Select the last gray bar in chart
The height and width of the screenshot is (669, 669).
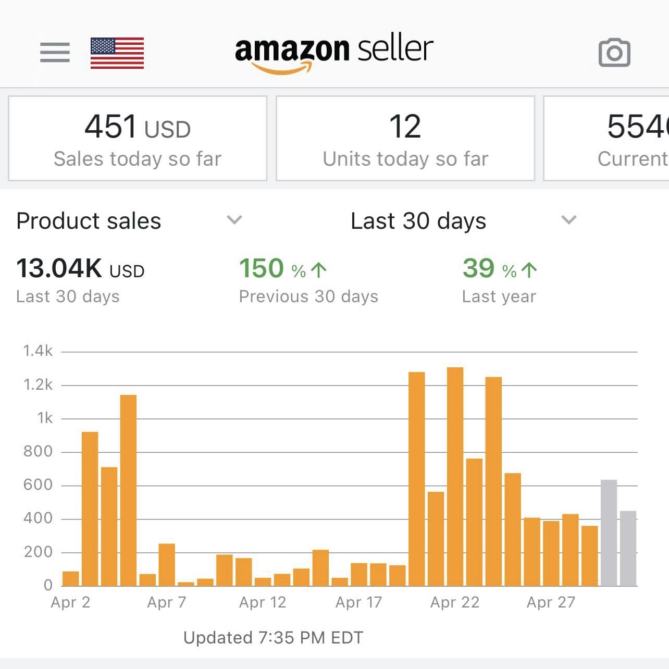coord(628,548)
